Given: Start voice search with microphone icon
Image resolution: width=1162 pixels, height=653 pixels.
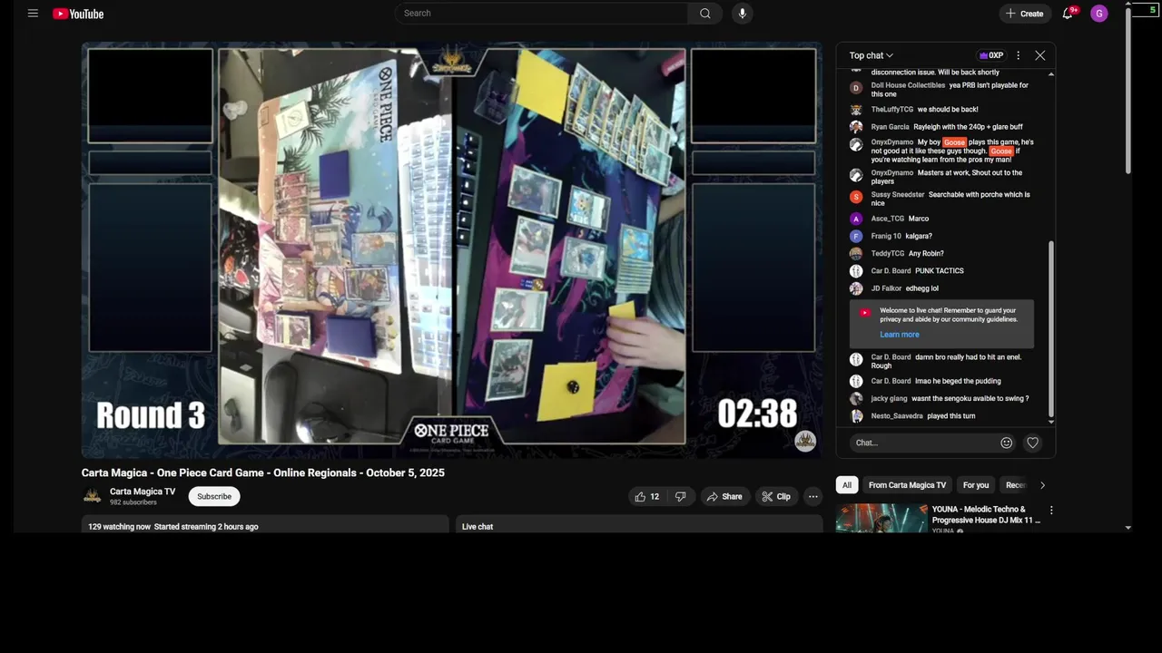Looking at the screenshot, I should 743,14.
